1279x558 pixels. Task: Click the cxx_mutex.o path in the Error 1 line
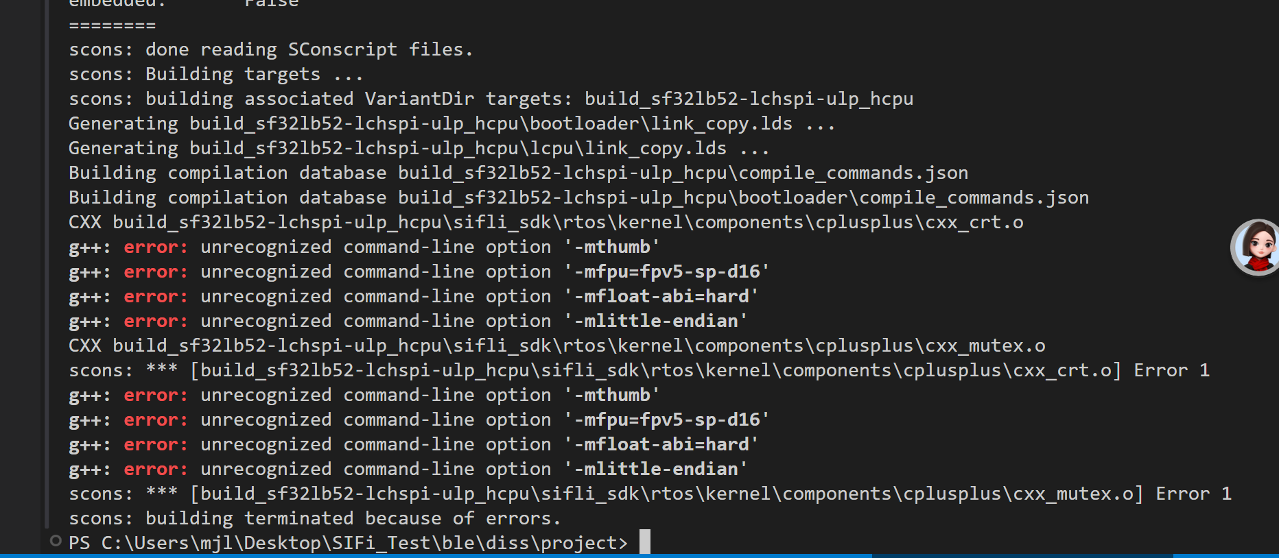point(666,494)
